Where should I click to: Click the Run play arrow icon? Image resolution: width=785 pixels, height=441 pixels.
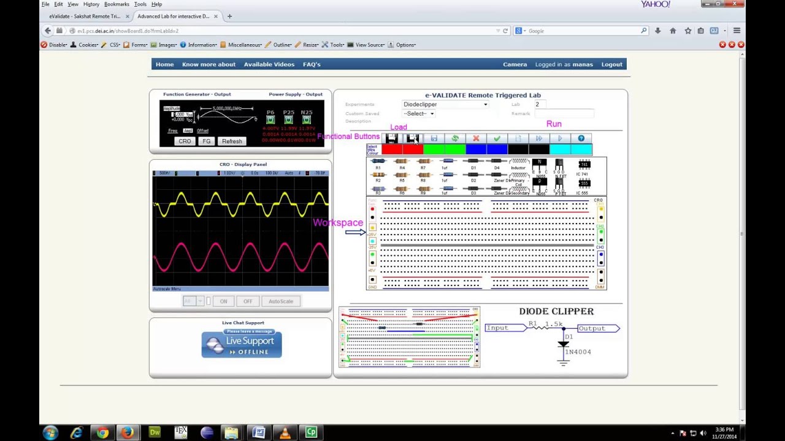560,138
